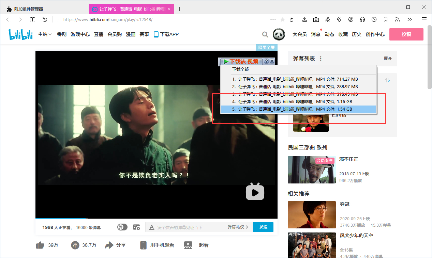
Task: Click the star bookmark icon in address bar
Action: point(282,19)
